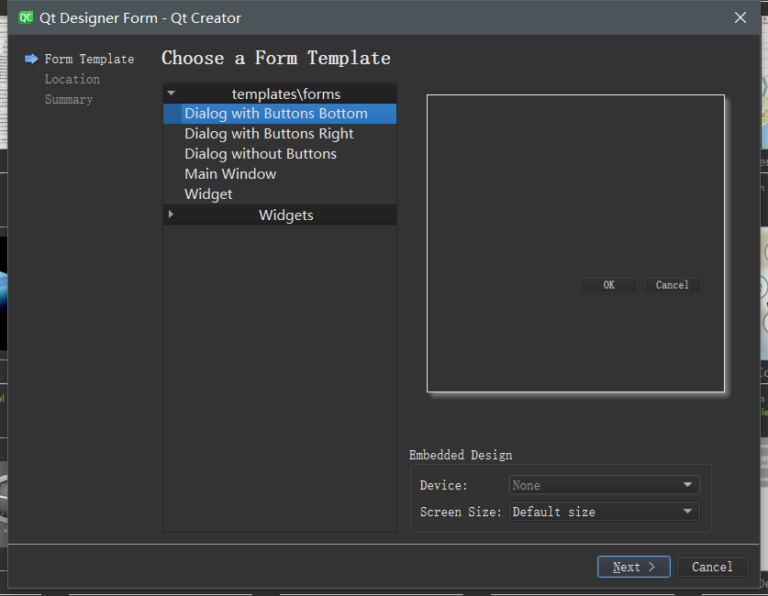Open the Device dropdown
Viewport: 768px width, 596px height.
click(604, 485)
